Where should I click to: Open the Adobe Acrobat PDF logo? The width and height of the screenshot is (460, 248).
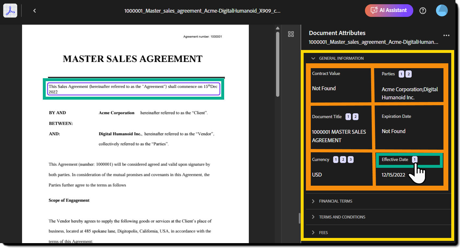(x=10, y=10)
